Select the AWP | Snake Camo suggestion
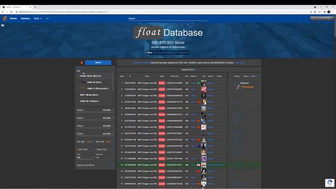 click(x=94, y=94)
